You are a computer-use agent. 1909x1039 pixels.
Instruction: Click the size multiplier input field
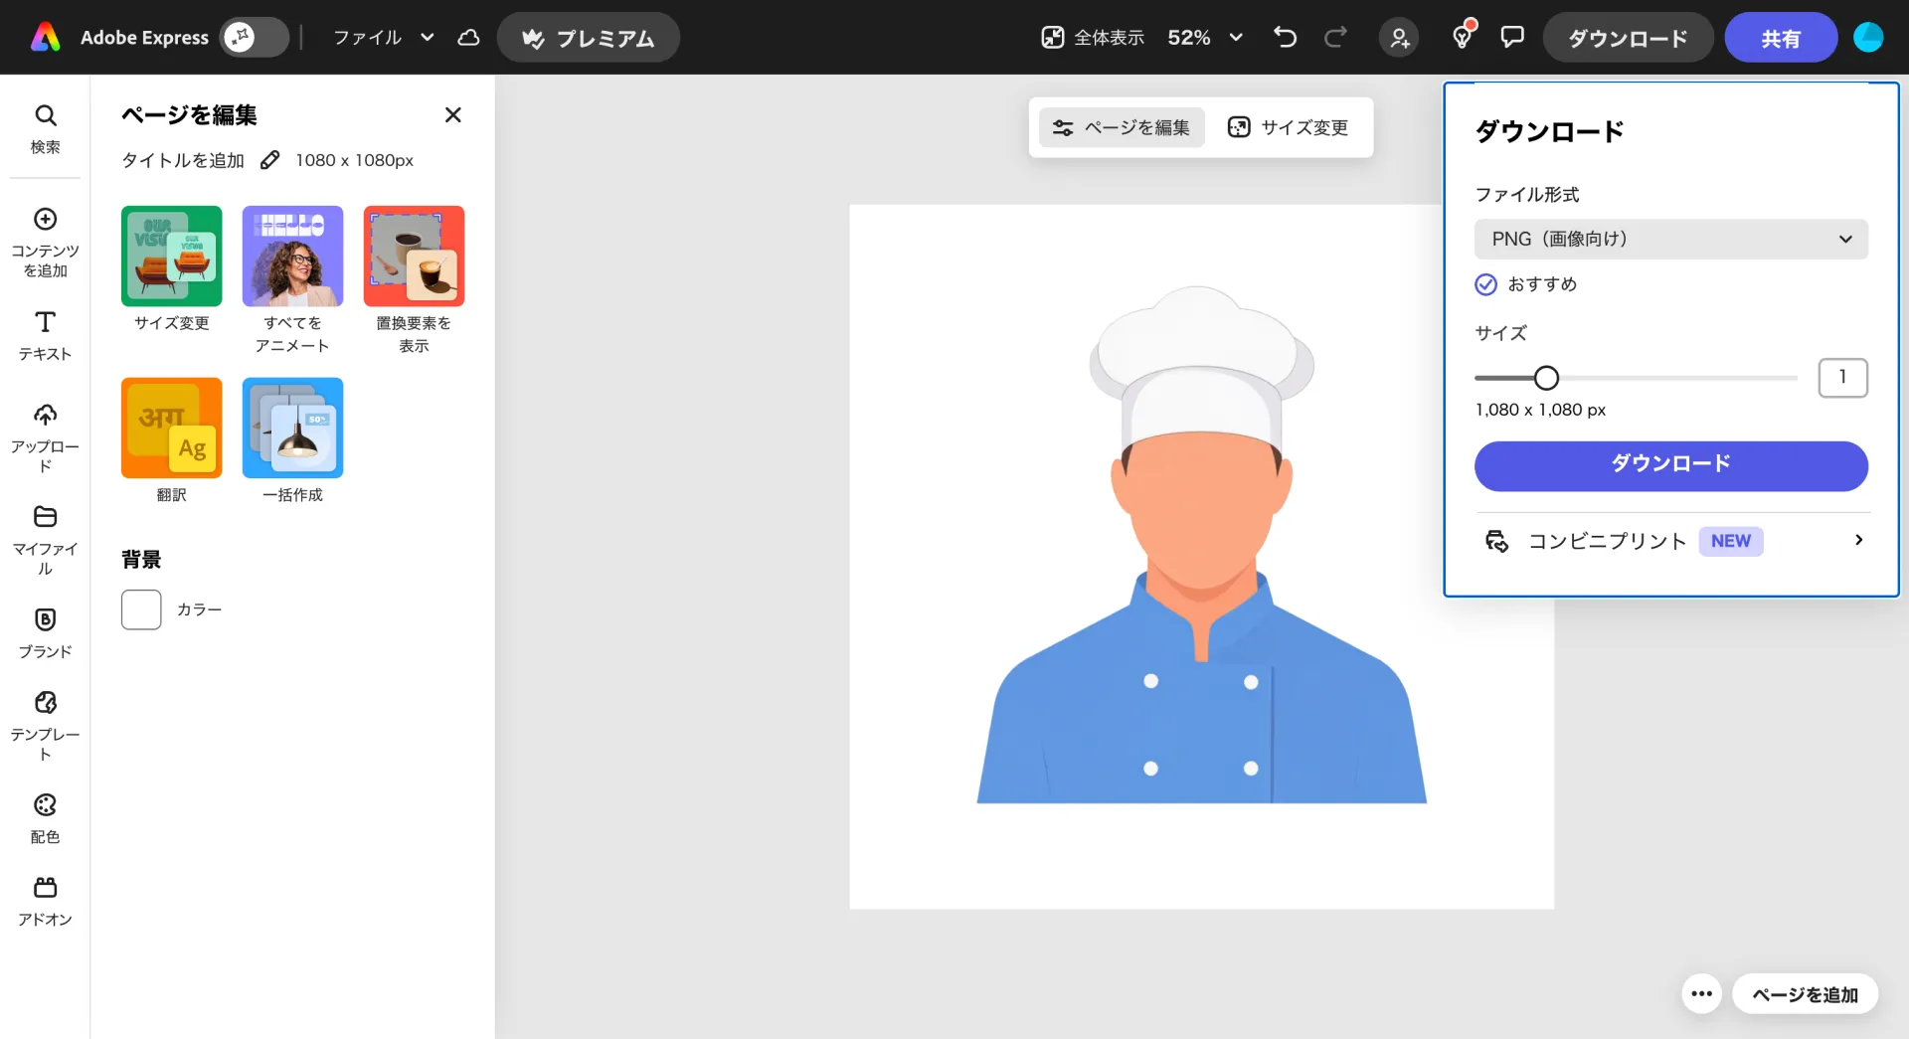coord(1842,378)
